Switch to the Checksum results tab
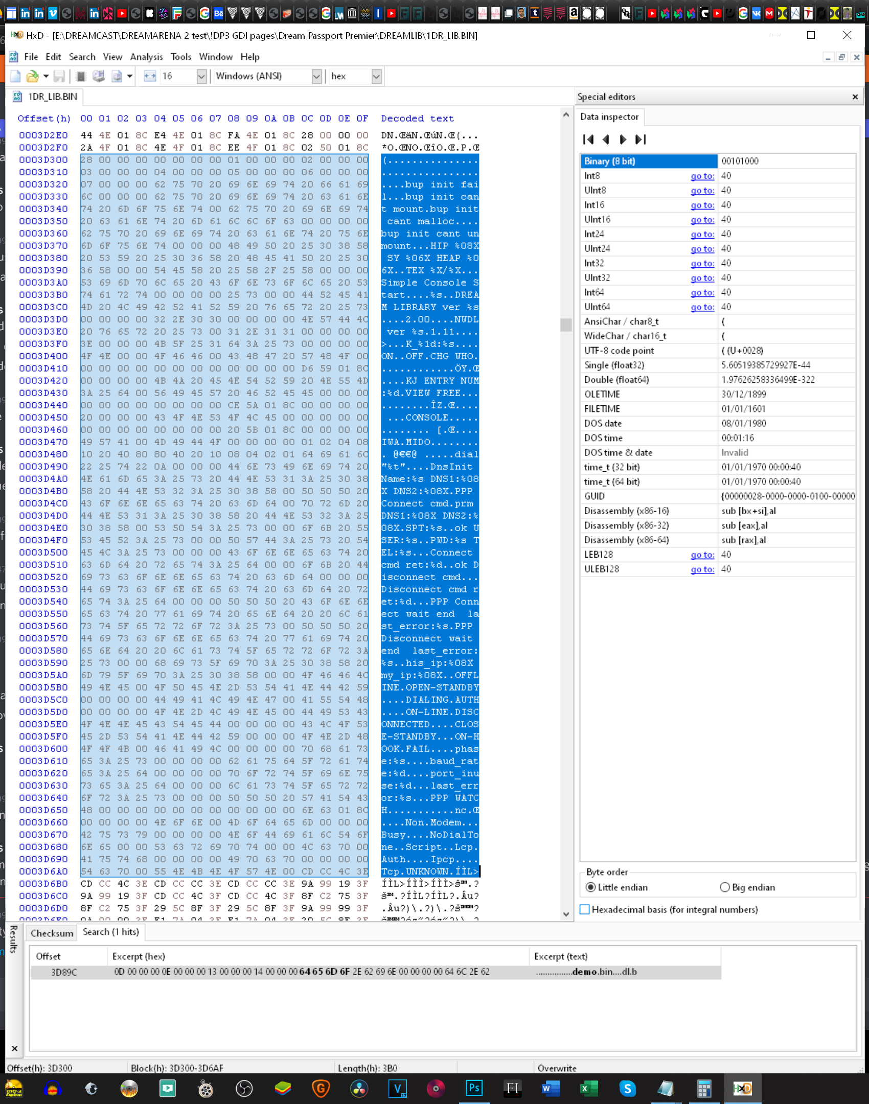This screenshot has height=1104, width=869. point(52,933)
